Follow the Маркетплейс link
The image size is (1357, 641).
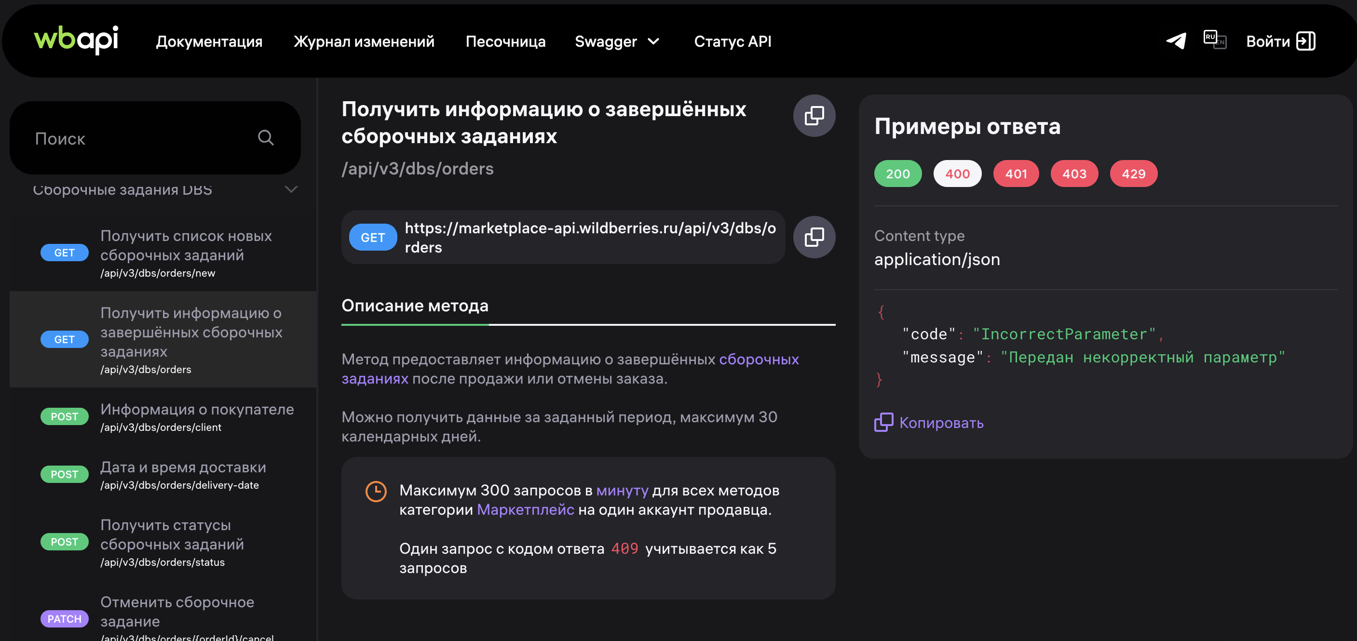[525, 510]
